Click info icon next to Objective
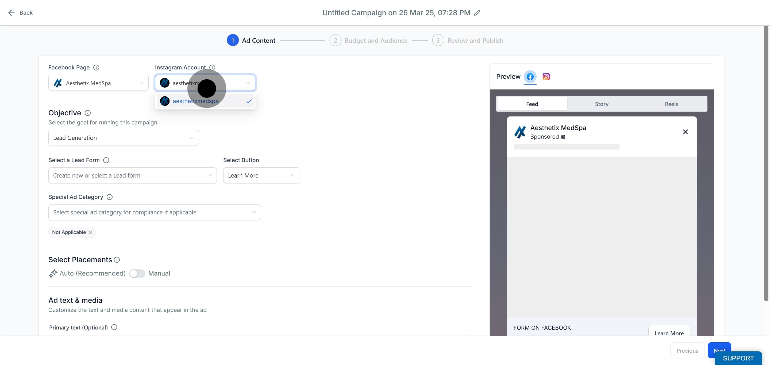The height and width of the screenshot is (365, 770). [88, 113]
